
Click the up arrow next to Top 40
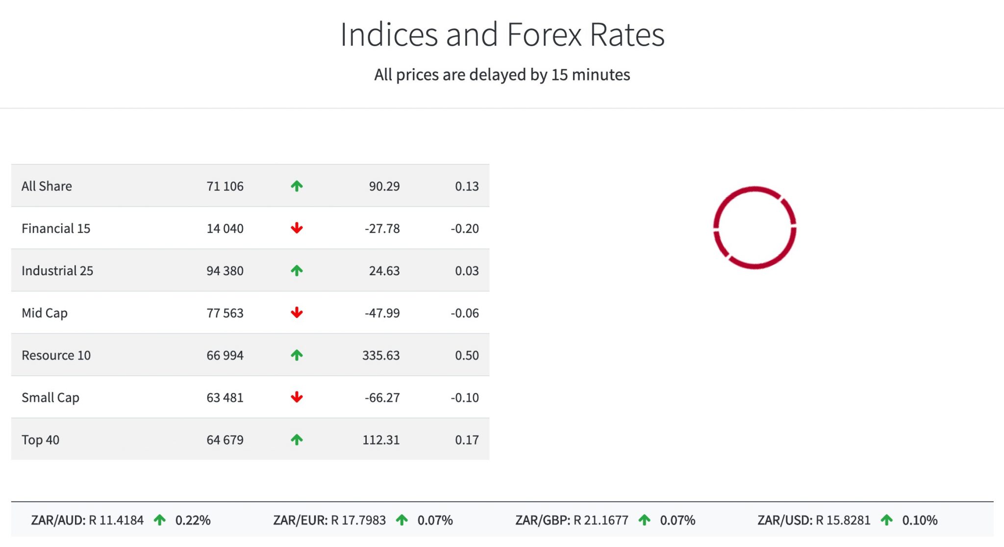297,440
